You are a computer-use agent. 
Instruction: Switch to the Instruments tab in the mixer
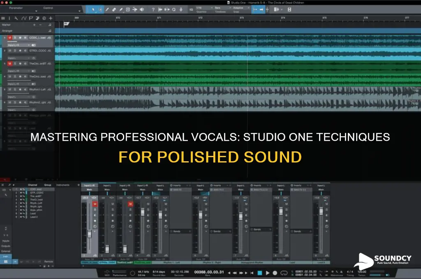point(63,185)
